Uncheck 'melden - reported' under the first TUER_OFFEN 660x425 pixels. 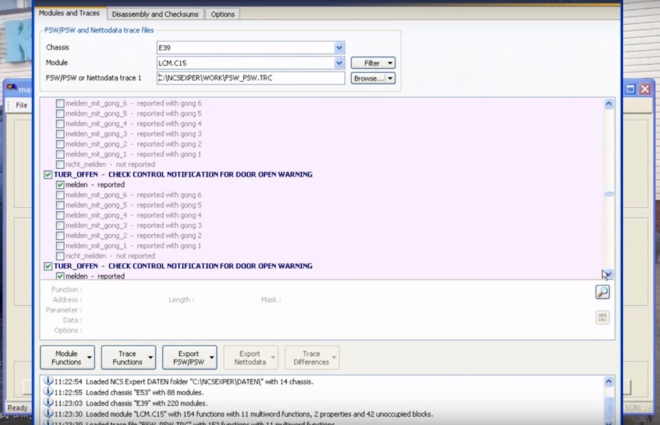click(x=60, y=185)
